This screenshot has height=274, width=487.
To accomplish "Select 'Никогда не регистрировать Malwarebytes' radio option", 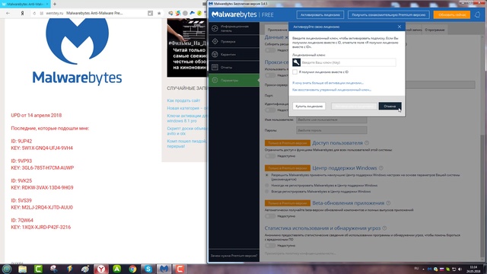I will [x=267, y=186].
